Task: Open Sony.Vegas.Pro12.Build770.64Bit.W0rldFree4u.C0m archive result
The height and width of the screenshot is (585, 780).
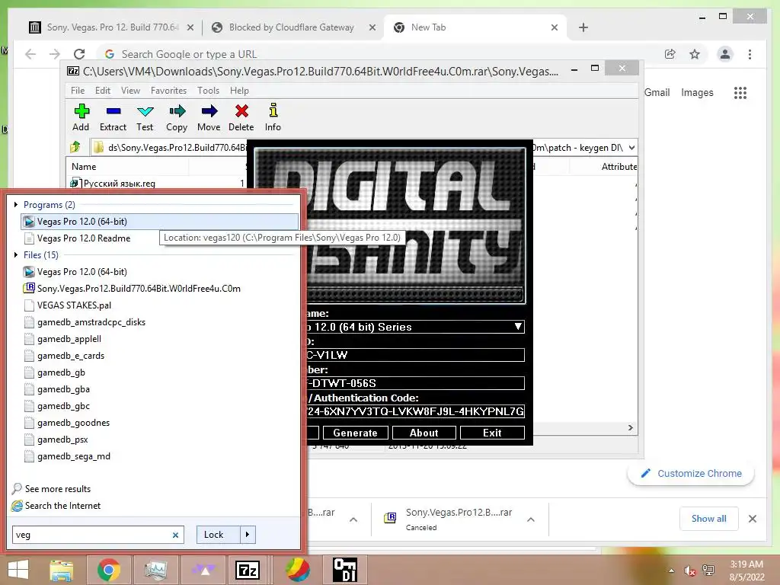Action: [139, 289]
